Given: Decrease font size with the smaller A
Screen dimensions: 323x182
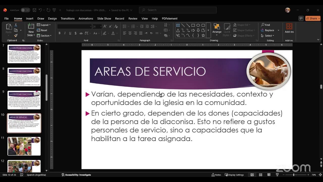Looking at the screenshot, I should (x=110, y=26).
